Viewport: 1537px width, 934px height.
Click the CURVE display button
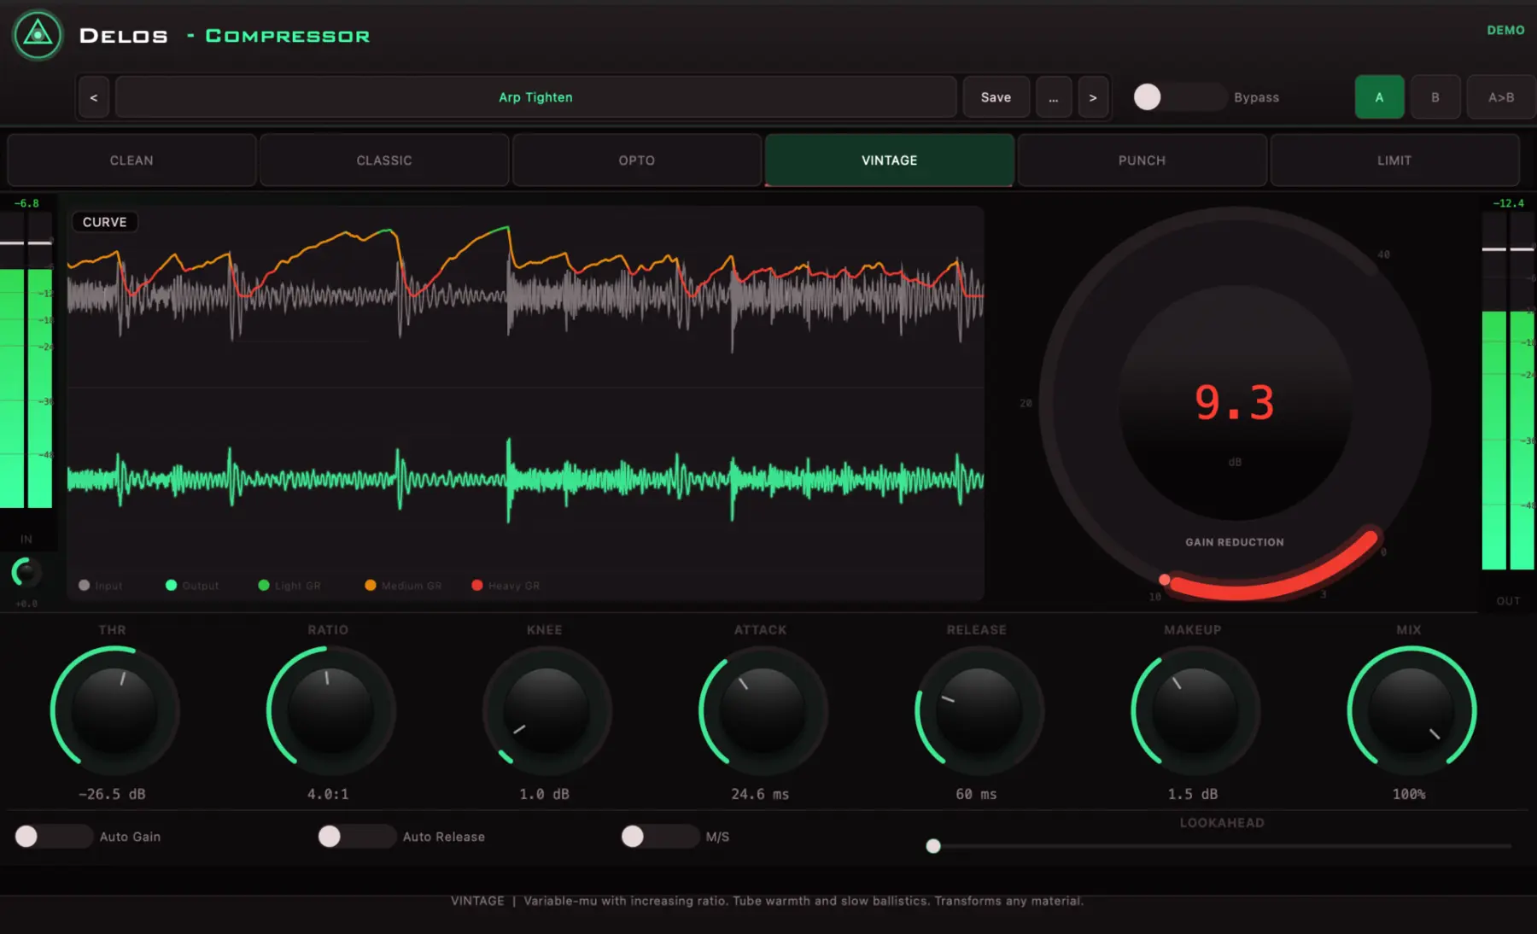105,222
